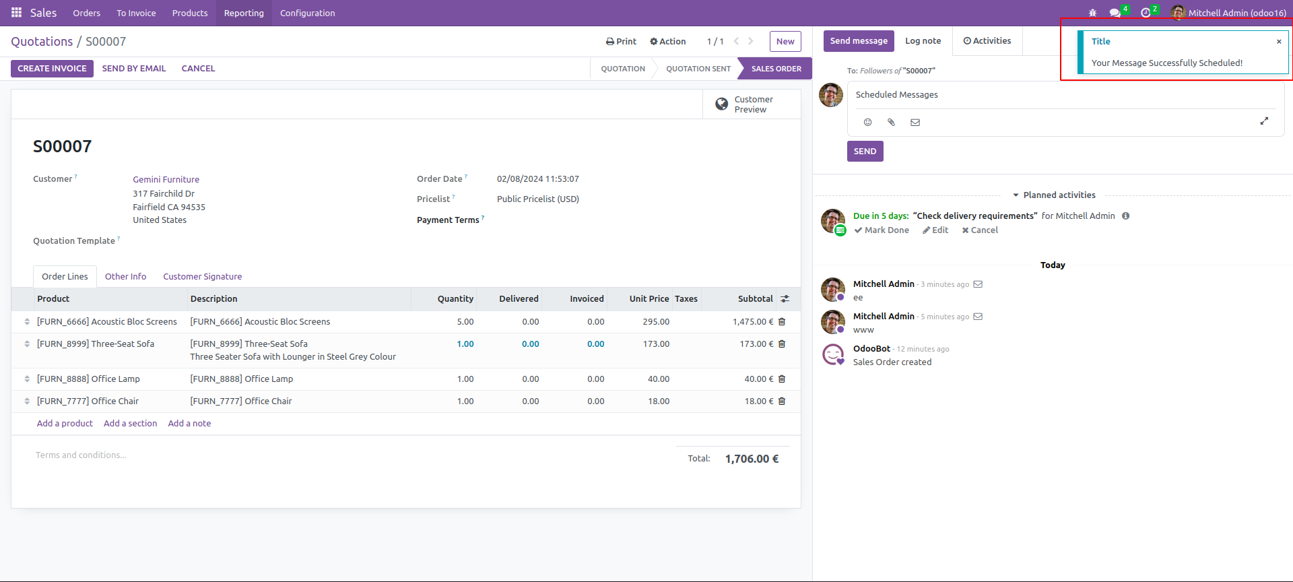
Task: Delete the Acoustic Bloc Screens line
Action: [x=782, y=322]
